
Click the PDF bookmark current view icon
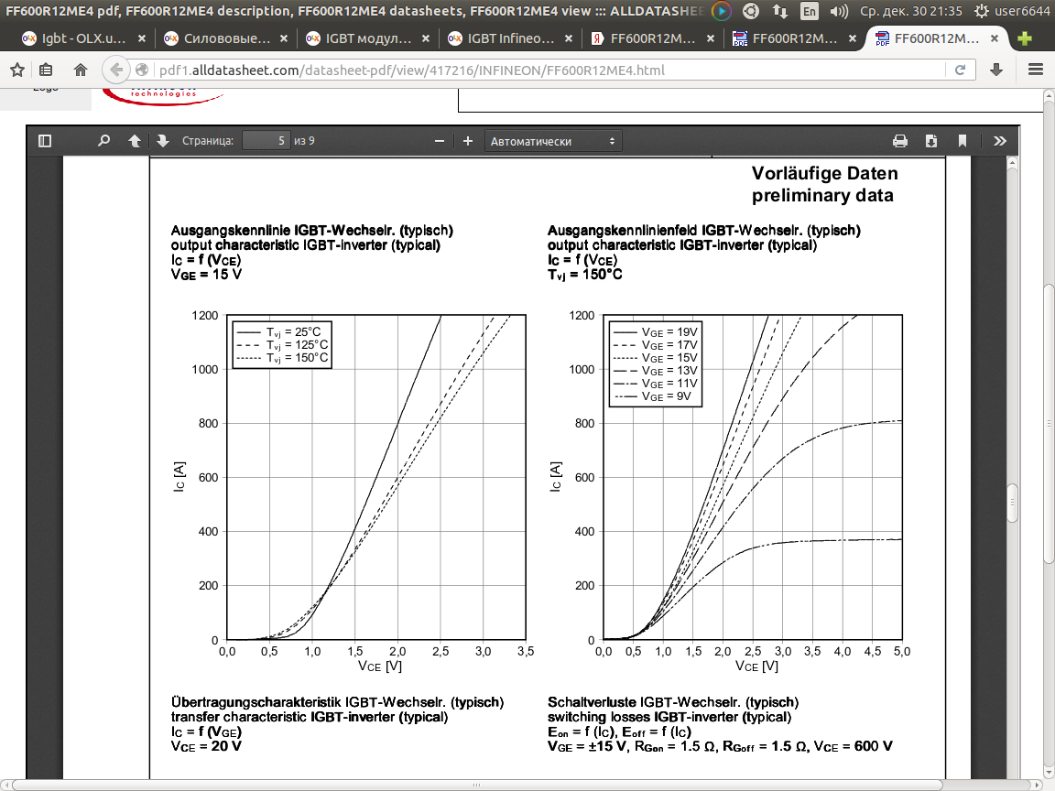click(963, 141)
